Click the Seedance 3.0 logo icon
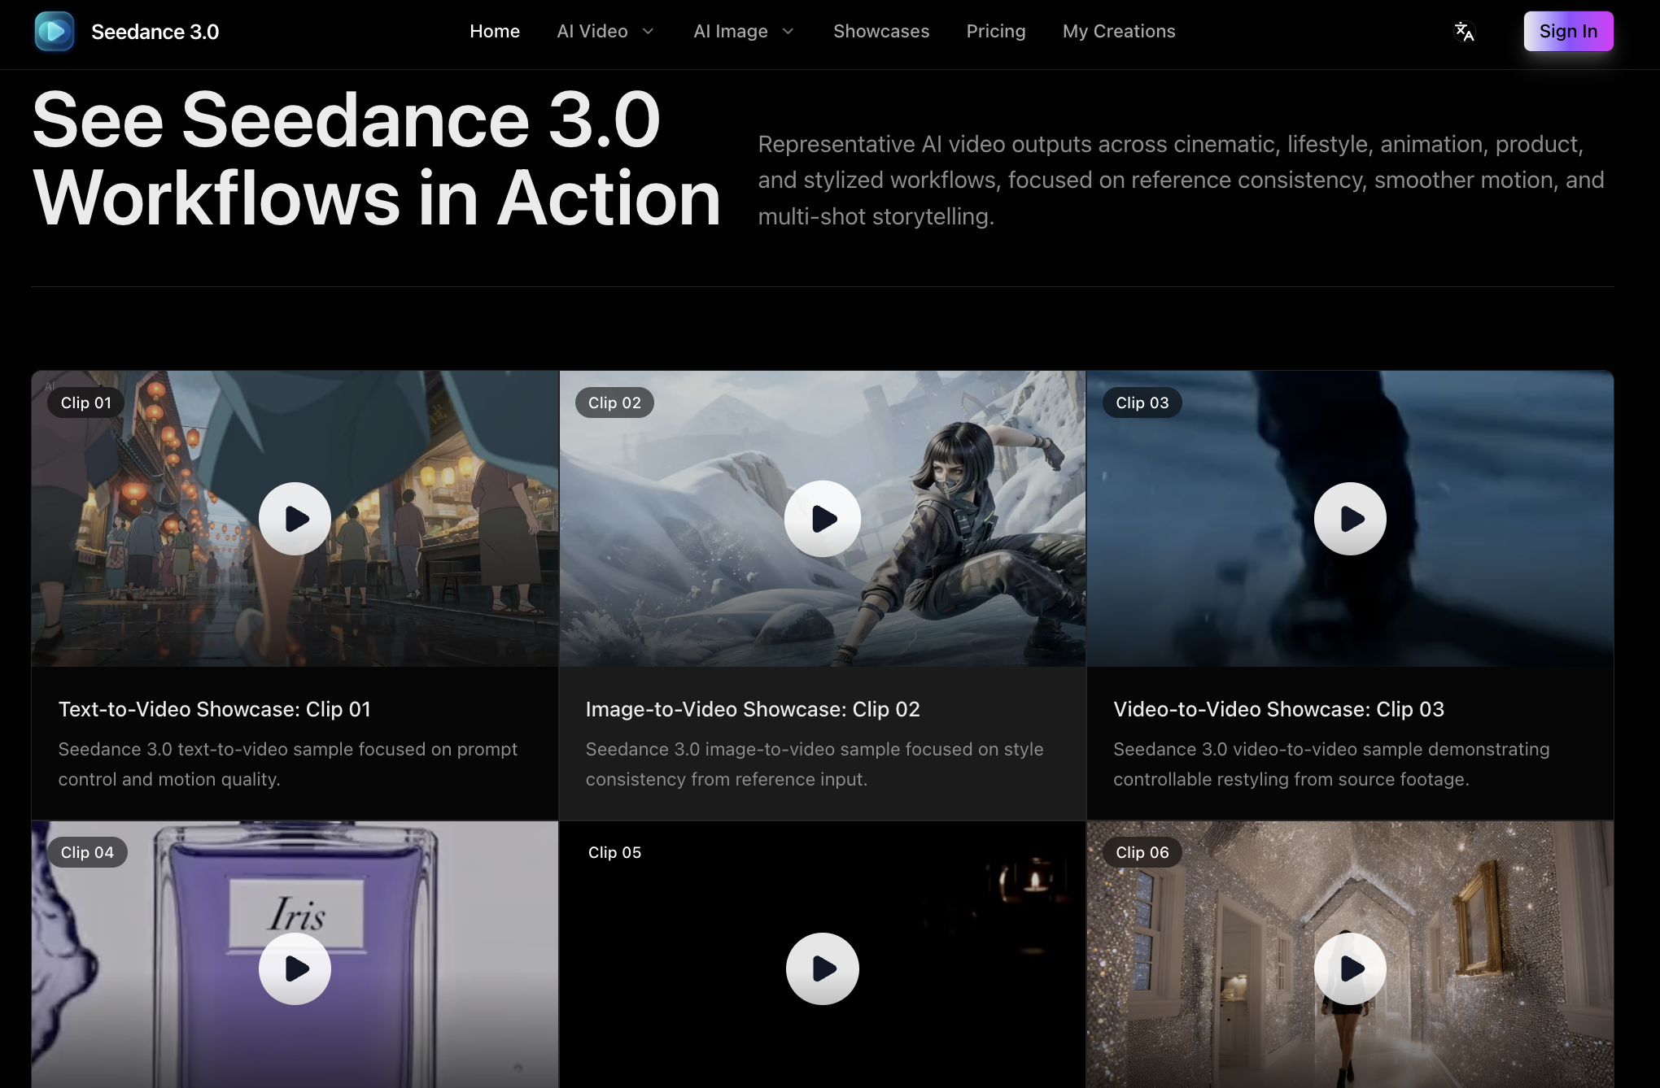Viewport: 1660px width, 1088px height. tap(55, 32)
